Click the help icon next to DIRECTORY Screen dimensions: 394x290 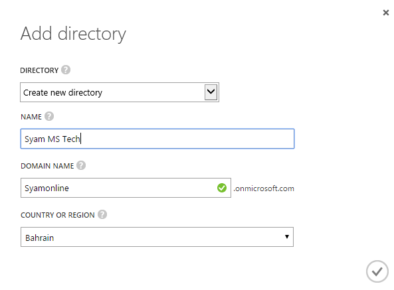[66, 70]
